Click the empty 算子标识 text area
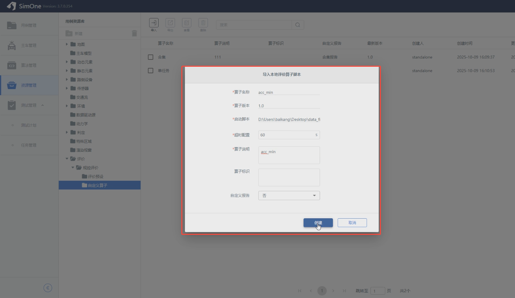The width and height of the screenshot is (515, 298). click(289, 178)
